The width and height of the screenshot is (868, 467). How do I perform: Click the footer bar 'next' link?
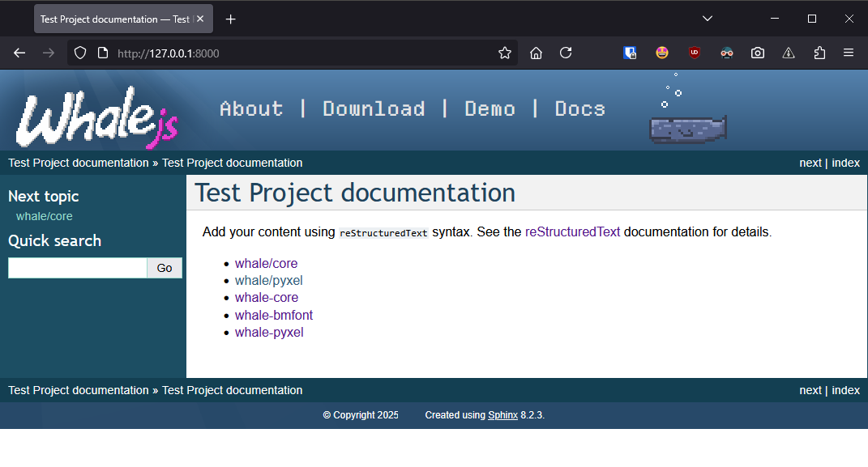click(x=810, y=391)
